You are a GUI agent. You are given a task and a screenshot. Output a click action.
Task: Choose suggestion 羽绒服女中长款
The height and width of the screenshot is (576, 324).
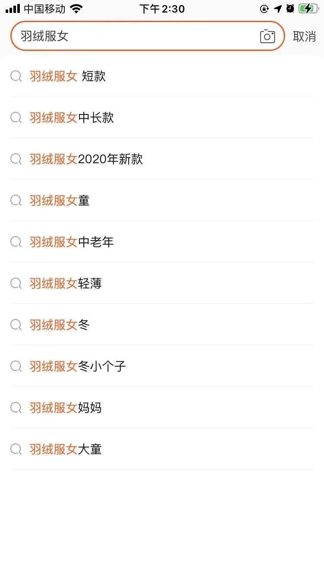pyautogui.click(x=72, y=117)
